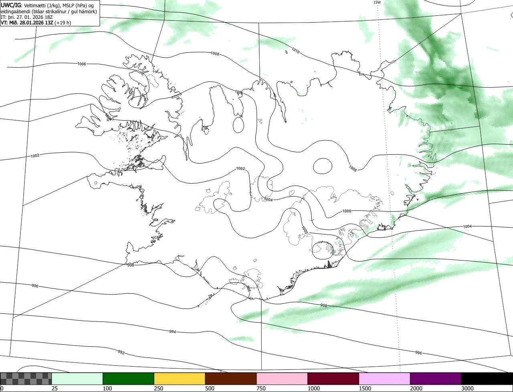Screen dimensions: 513x392
Task: Click the legend tick value "750"
Action: 261,388
